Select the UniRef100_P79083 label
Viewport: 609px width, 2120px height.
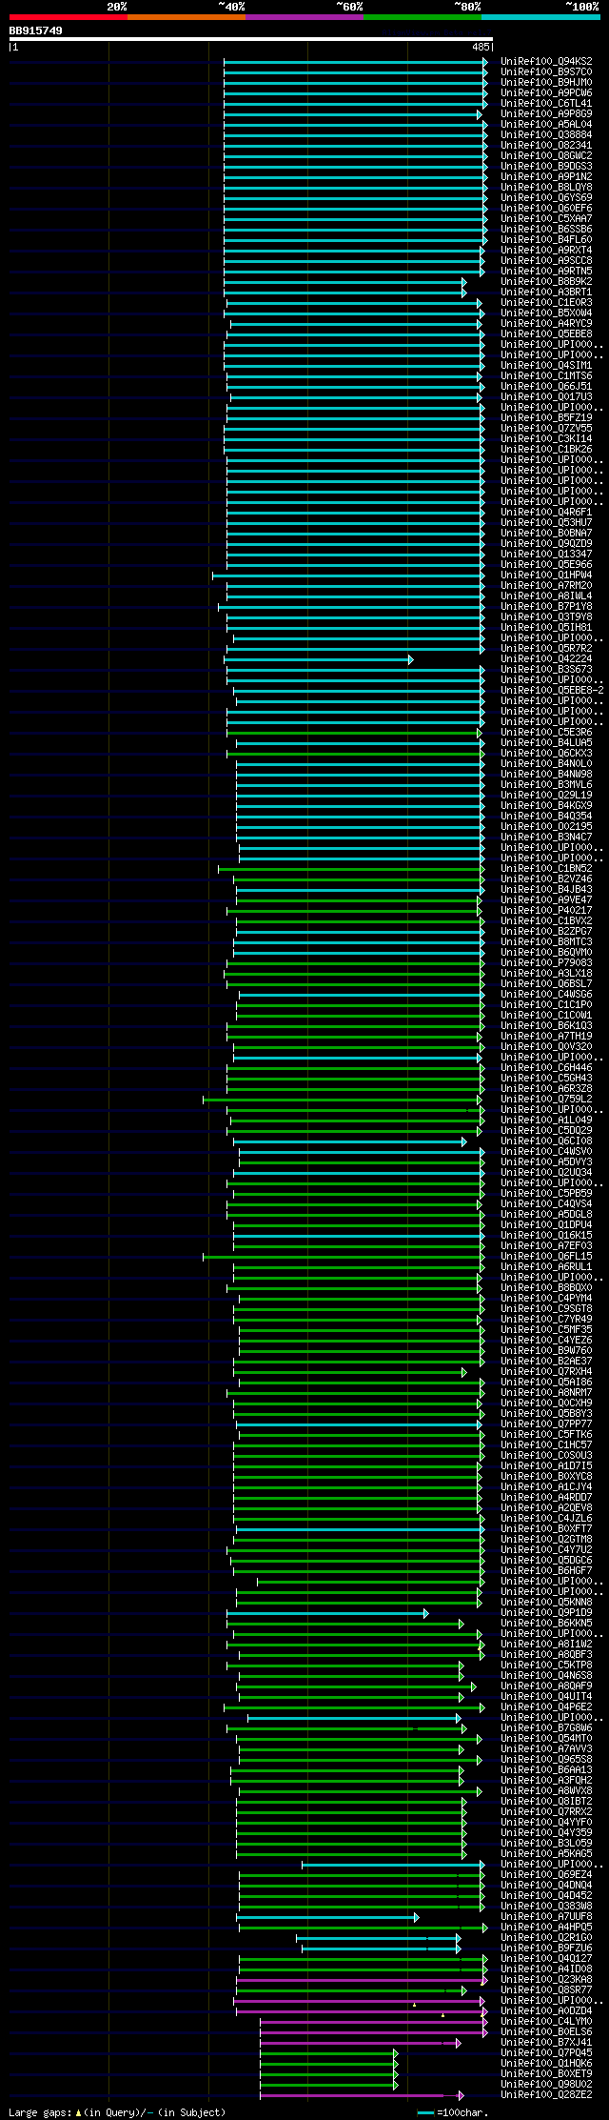click(x=546, y=962)
